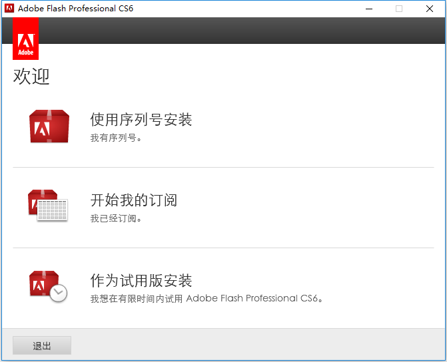This screenshot has height=362, width=447.
Task: Click the greyed-out maximize button
Action: click(399, 9)
